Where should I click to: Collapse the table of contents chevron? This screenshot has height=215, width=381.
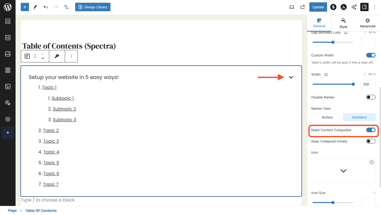(x=291, y=77)
